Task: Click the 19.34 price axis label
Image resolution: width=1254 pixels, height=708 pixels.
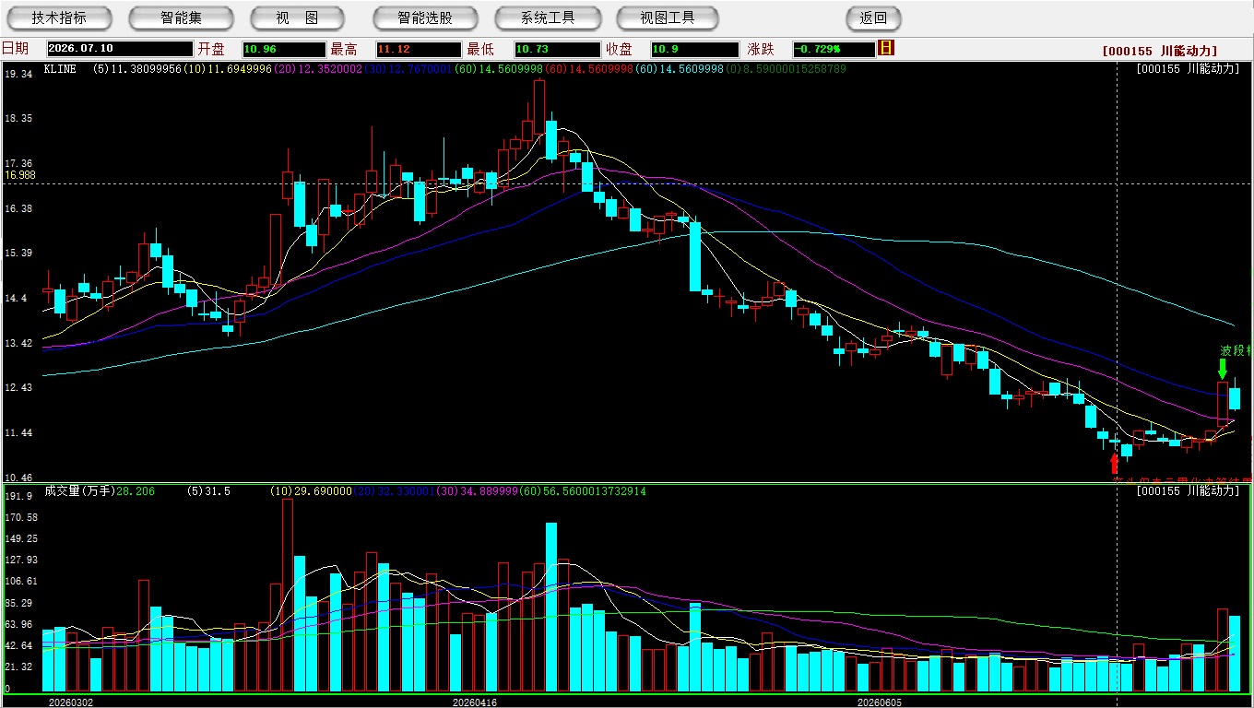Action: point(18,73)
